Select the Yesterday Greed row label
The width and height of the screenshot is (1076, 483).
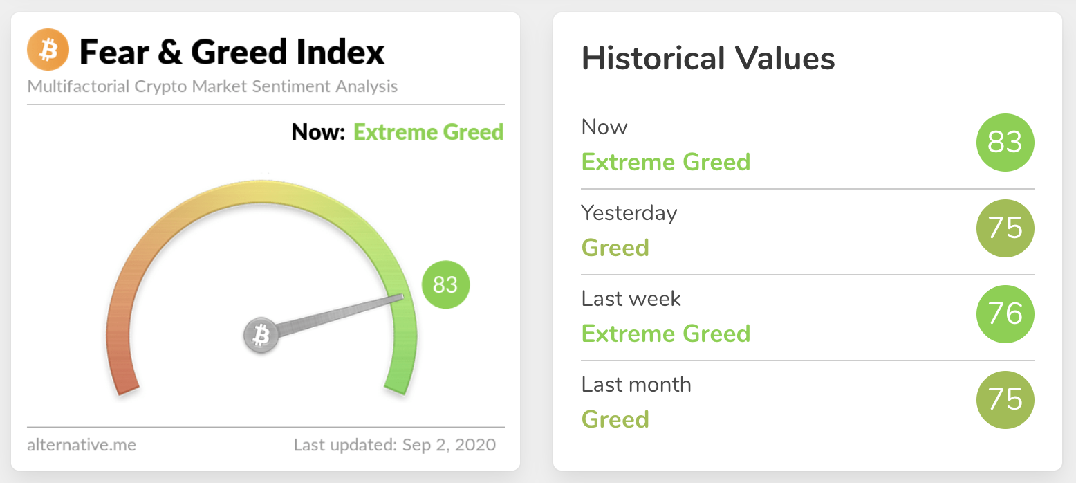[x=615, y=248]
